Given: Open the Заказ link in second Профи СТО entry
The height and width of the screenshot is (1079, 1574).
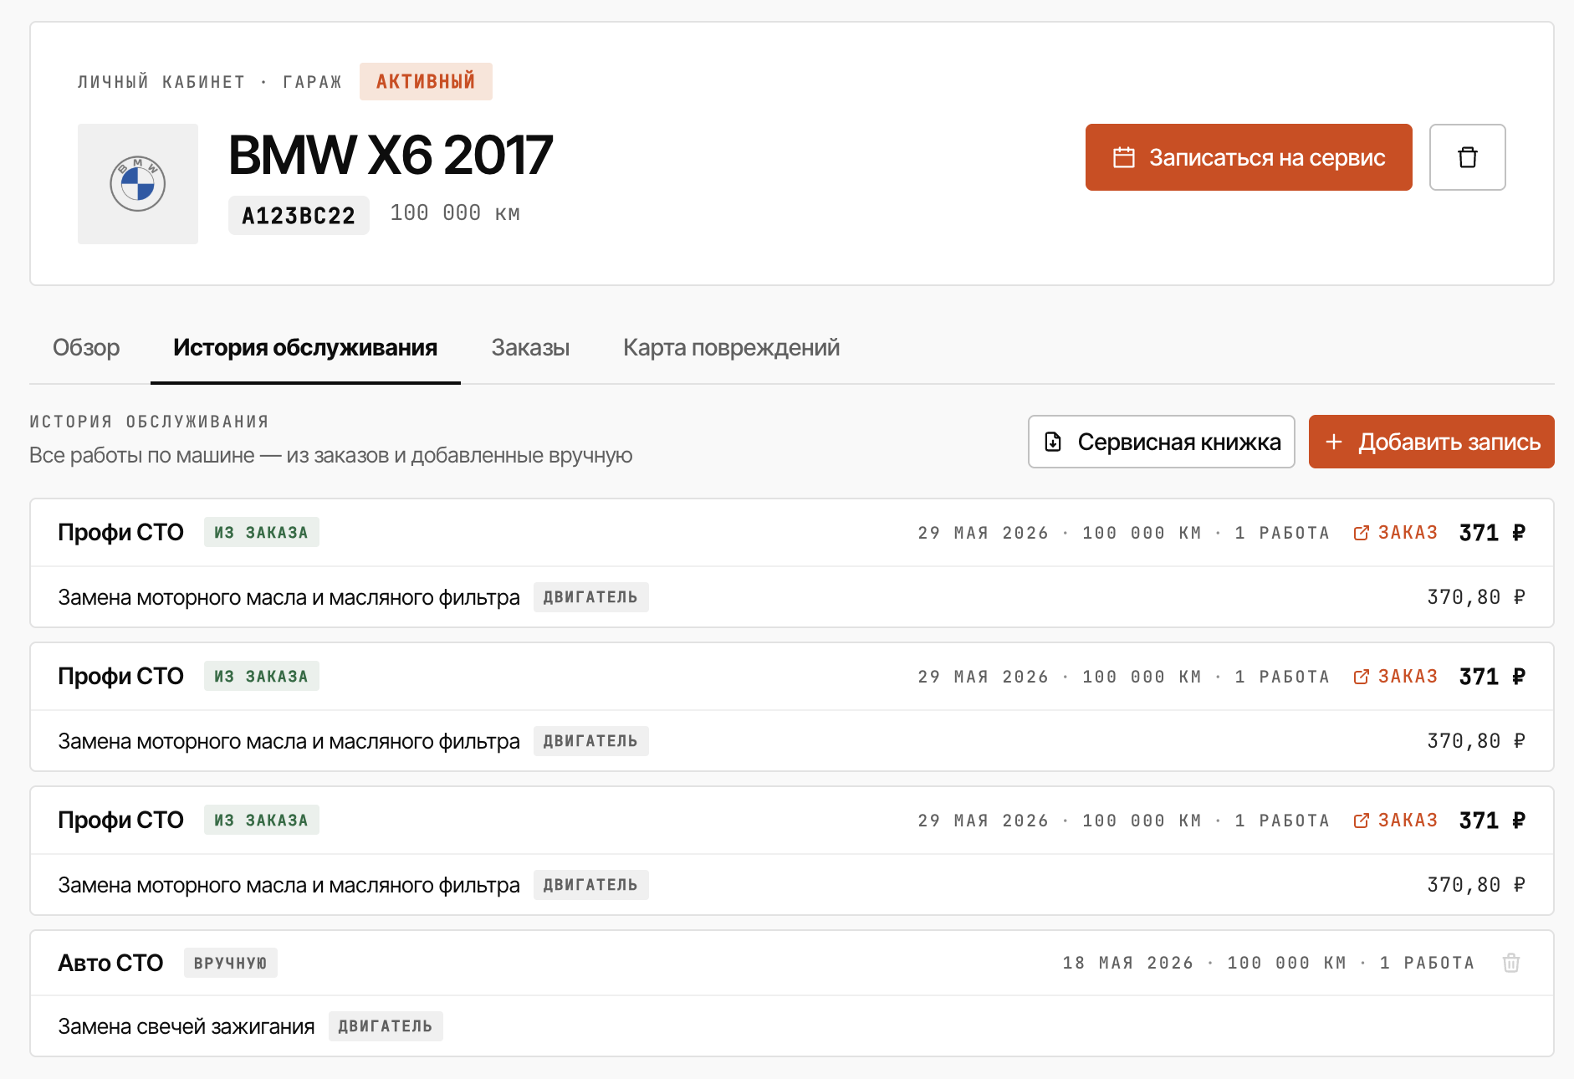Looking at the screenshot, I should click(1395, 677).
